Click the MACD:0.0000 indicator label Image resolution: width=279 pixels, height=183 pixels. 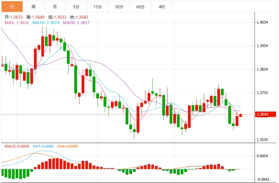[x=17, y=146]
